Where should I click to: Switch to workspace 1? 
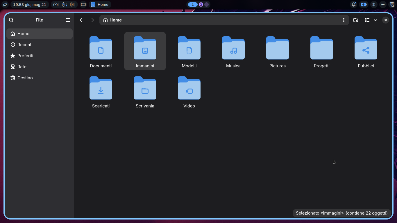point(193,5)
